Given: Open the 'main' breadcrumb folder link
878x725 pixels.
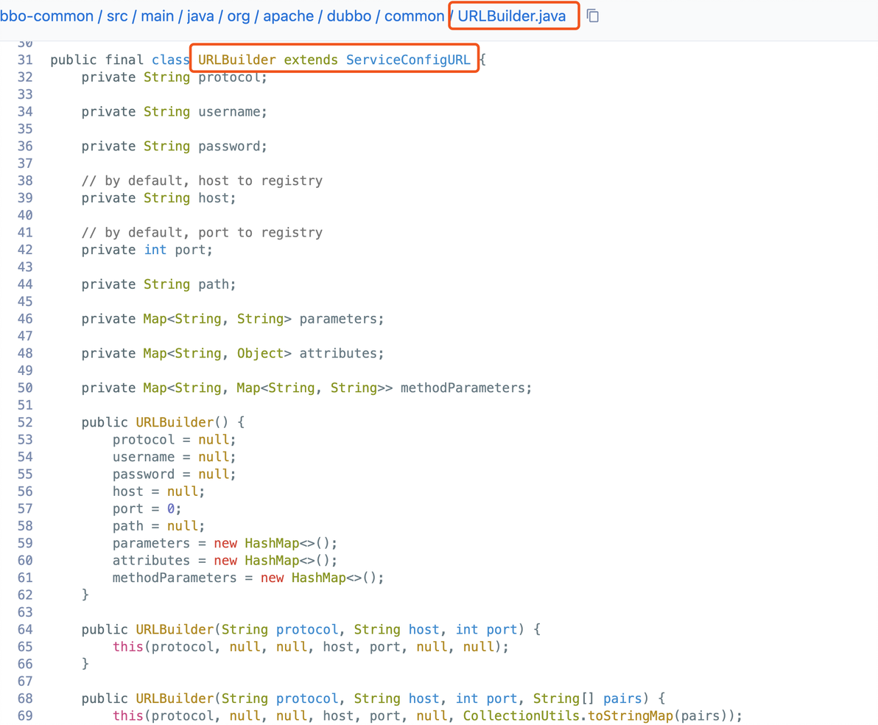Looking at the screenshot, I should click(158, 16).
